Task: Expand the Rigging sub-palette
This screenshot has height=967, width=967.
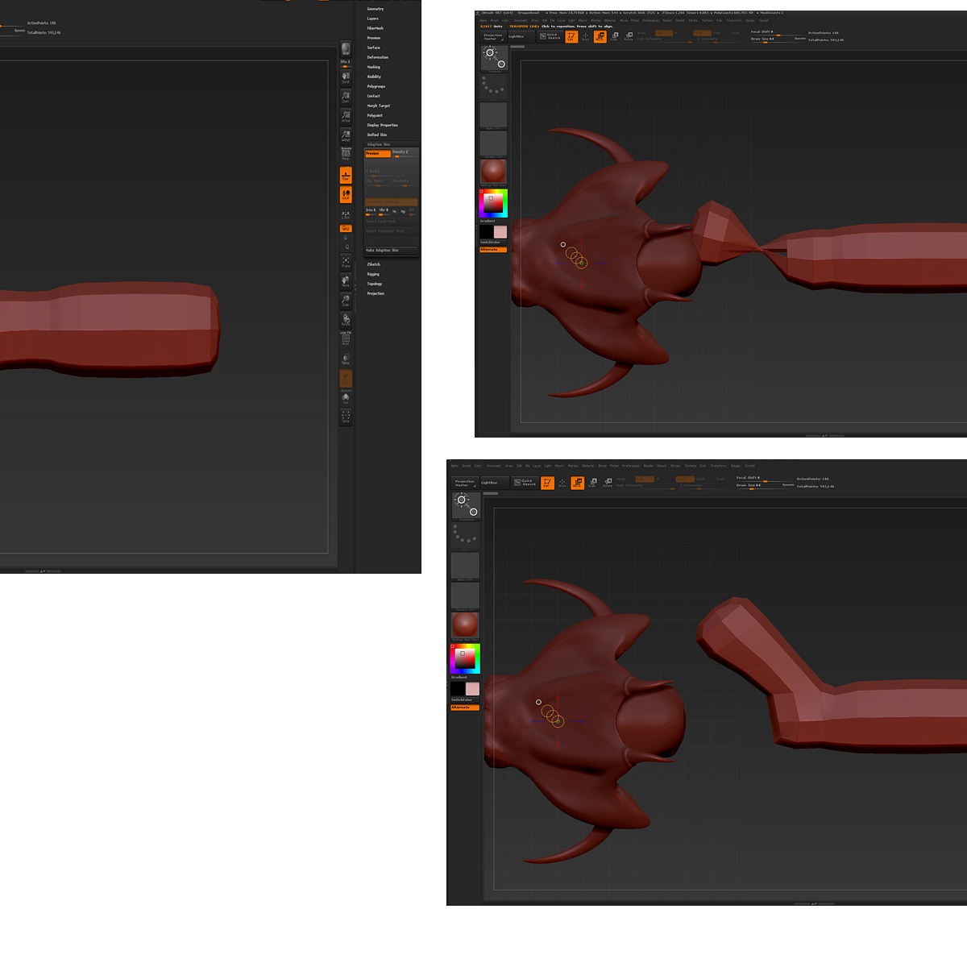Action: (373, 274)
